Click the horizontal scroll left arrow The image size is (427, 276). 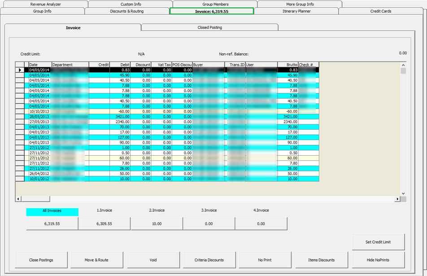18,199
